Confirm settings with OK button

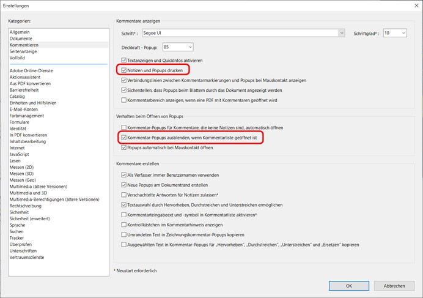click(x=349, y=286)
